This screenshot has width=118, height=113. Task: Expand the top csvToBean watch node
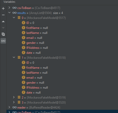[9, 8]
